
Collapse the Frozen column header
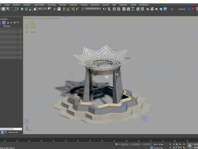(x=7, y=26)
